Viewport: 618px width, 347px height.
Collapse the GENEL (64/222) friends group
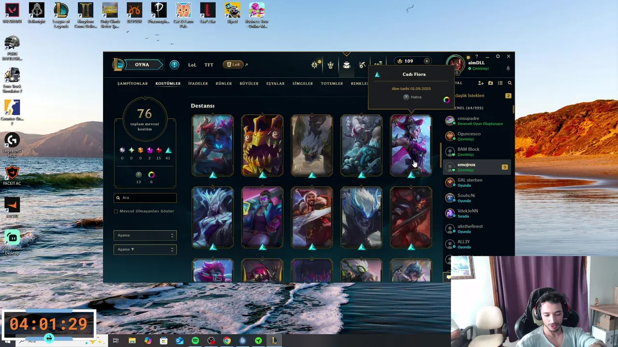pyautogui.click(x=469, y=107)
